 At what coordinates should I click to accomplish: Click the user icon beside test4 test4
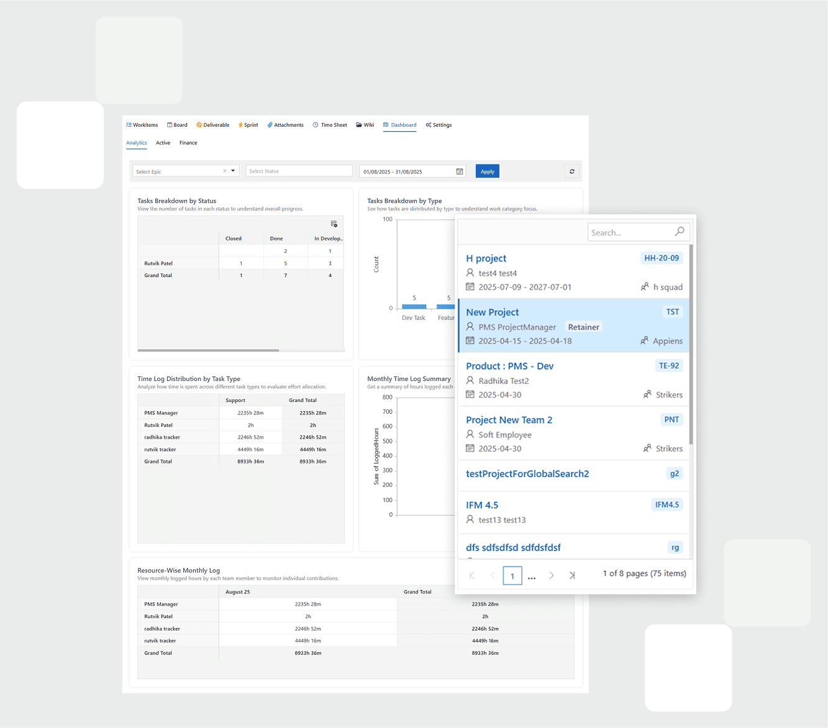tap(470, 273)
